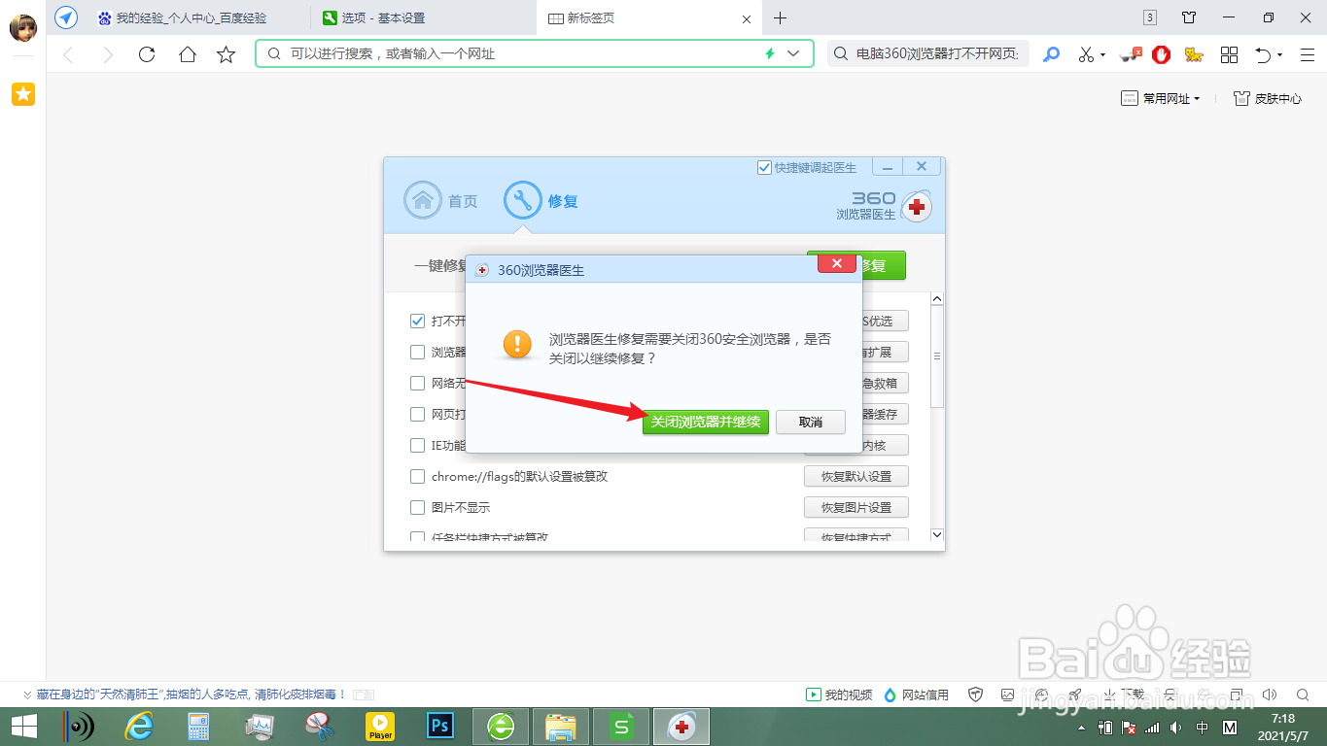Expand the screenshot tool dropdown arrow
The height and width of the screenshot is (746, 1327).
pyautogui.click(x=1103, y=55)
